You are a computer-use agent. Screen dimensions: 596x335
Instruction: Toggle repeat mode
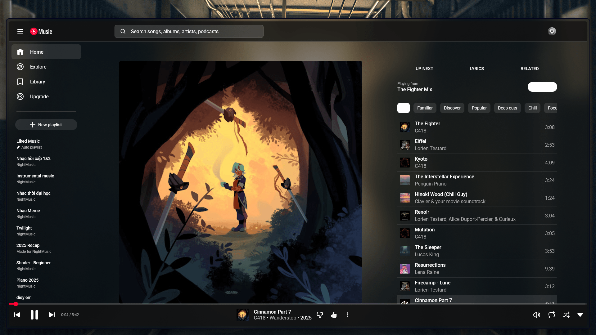click(x=552, y=315)
